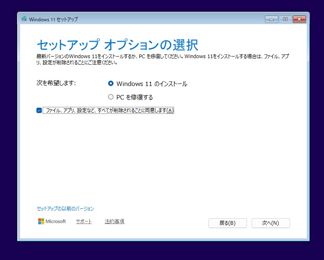324x260 pixels.
Task: Close the Windows 11 セットアップ window
Action: pos(299,19)
